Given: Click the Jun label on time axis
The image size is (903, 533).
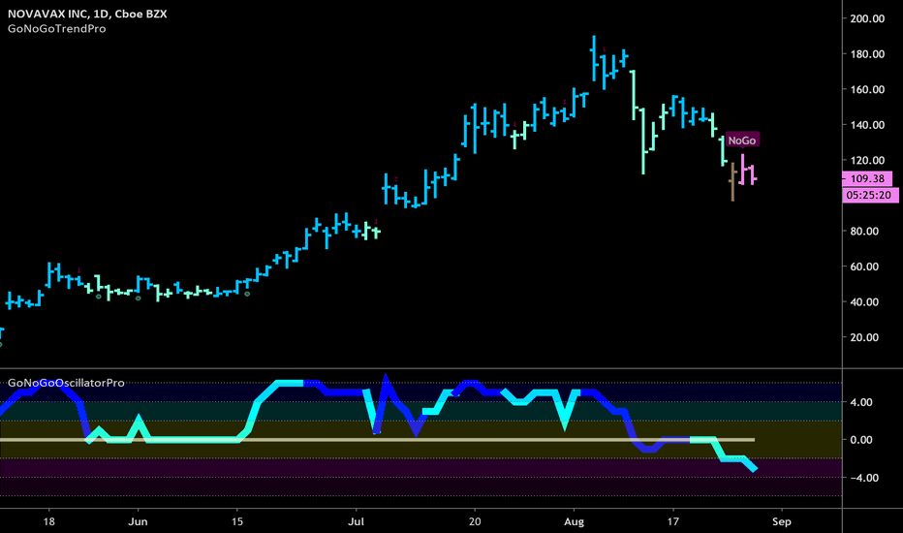Looking at the screenshot, I should pyautogui.click(x=138, y=521).
